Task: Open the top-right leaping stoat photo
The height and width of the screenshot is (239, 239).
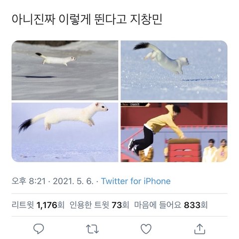Action: [x=174, y=70]
